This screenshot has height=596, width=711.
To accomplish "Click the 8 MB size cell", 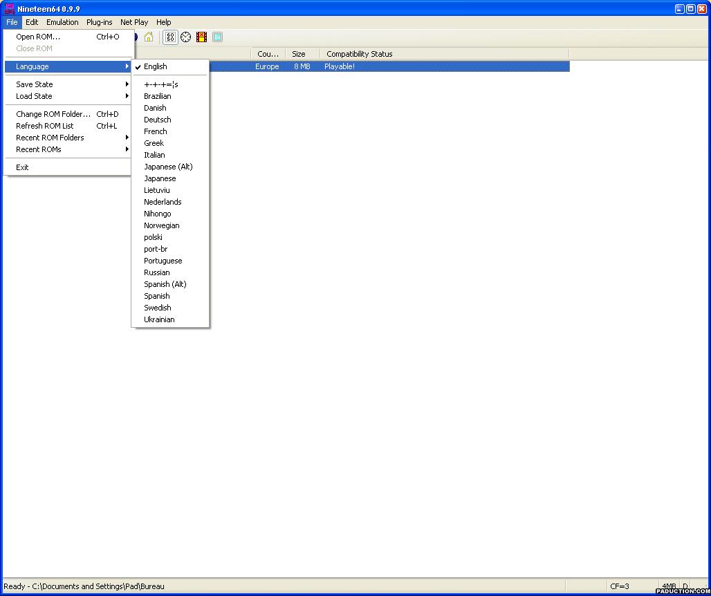I will point(302,66).
